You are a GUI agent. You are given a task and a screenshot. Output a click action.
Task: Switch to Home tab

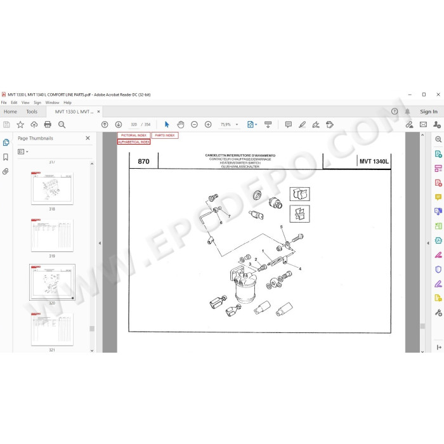pyautogui.click(x=10, y=112)
